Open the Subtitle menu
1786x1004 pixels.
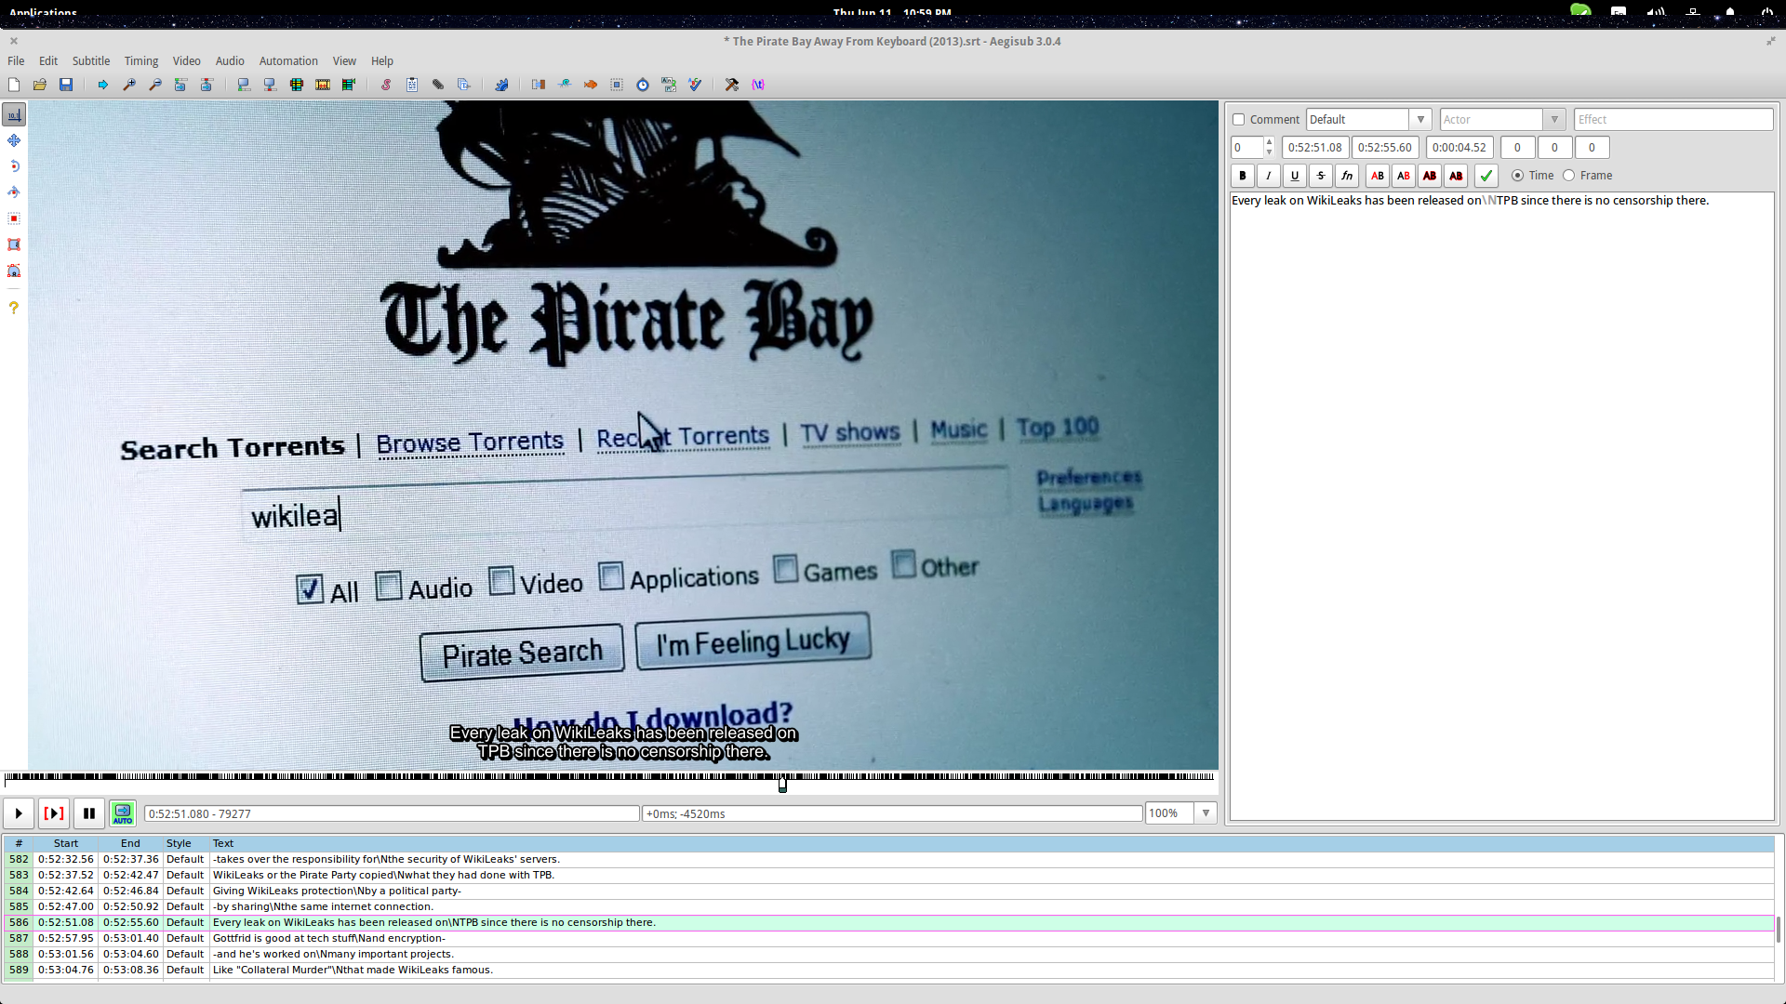click(x=91, y=61)
